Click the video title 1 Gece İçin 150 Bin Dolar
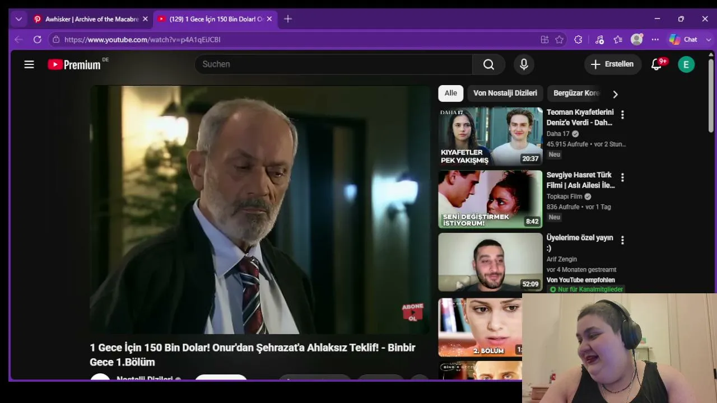Screen dimensions: 717x403 pyautogui.click(x=253, y=355)
